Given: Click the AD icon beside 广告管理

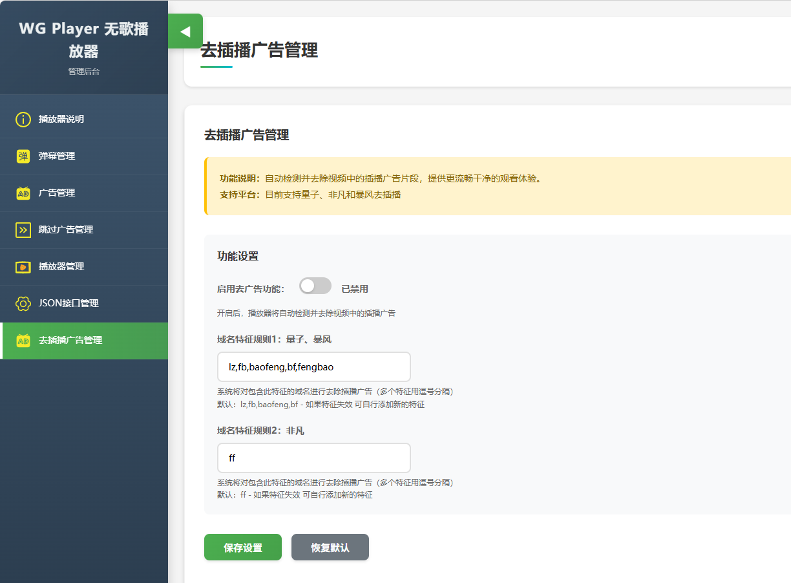Looking at the screenshot, I should tap(23, 193).
